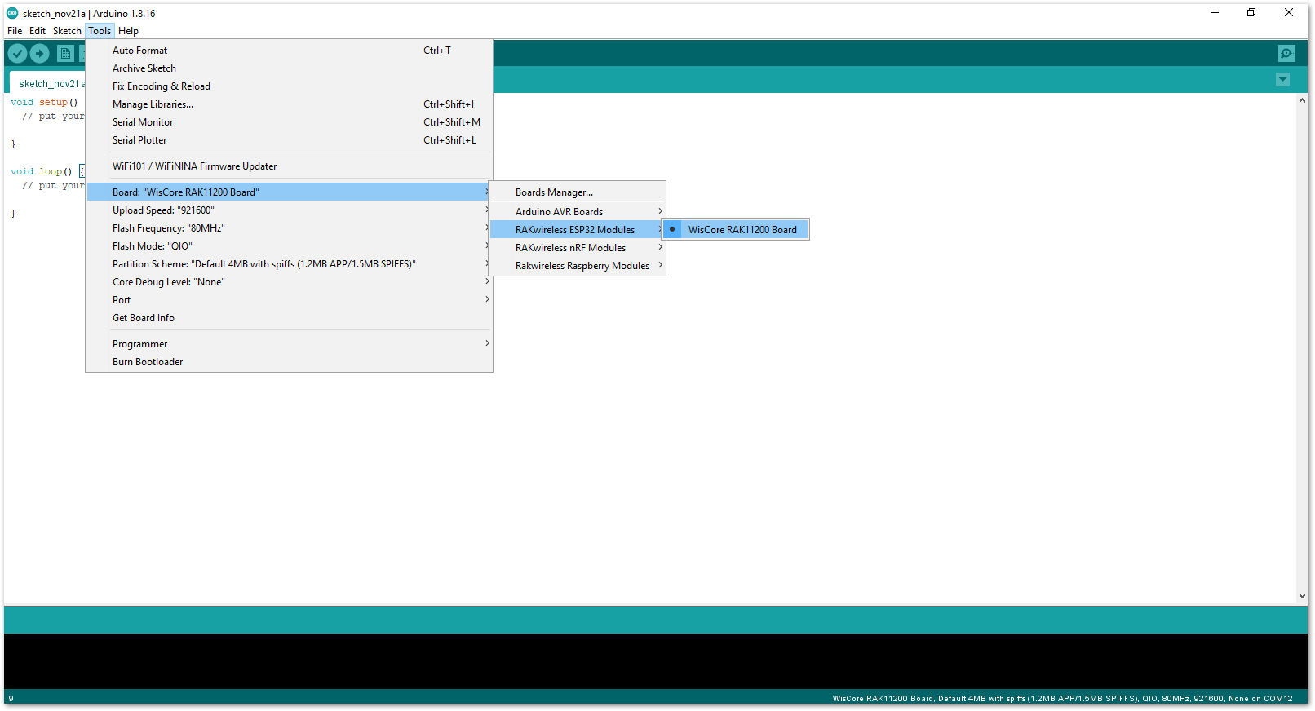1315x711 pixels.
Task: Click the Arduino app icon in title bar
Action: [x=12, y=13]
